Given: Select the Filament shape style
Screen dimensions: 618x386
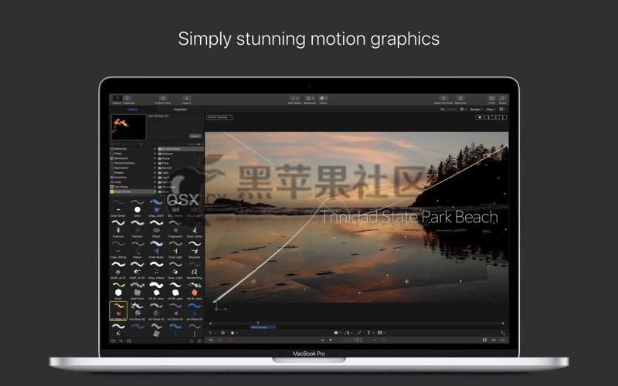Looking at the screenshot, I should pos(138,229).
